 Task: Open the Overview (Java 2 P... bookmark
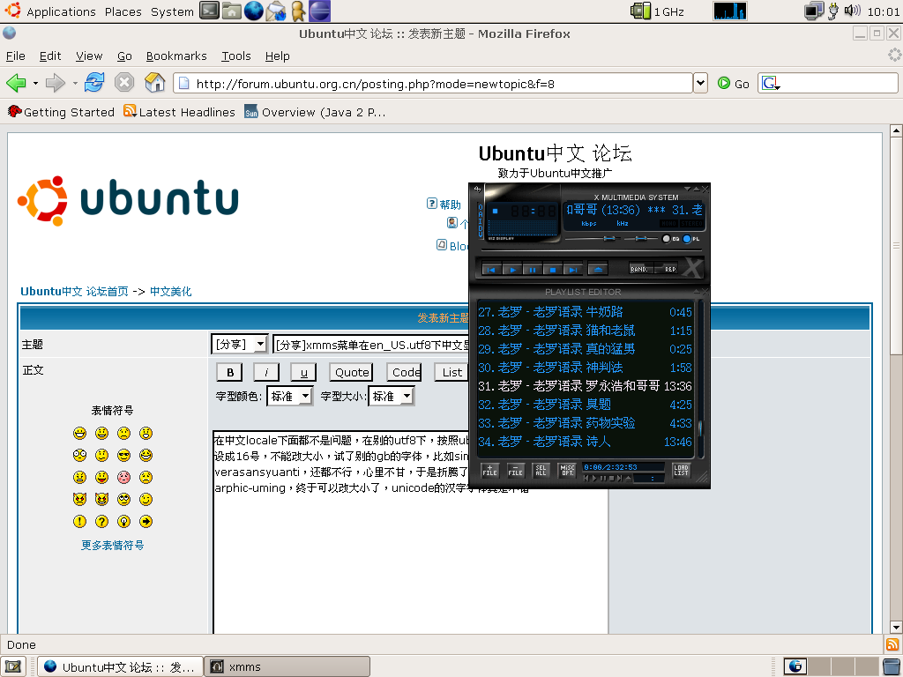click(315, 112)
